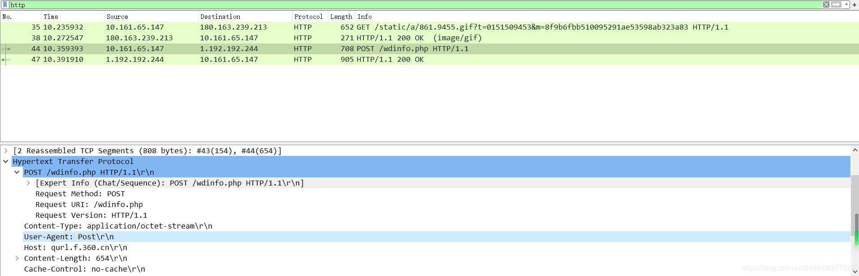
Task: Expand the Content-Length: 654 node
Action: tap(17, 259)
